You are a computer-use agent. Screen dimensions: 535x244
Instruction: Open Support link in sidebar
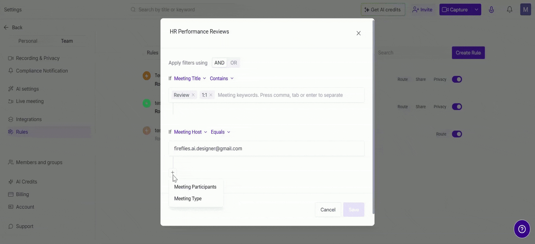click(21, 226)
